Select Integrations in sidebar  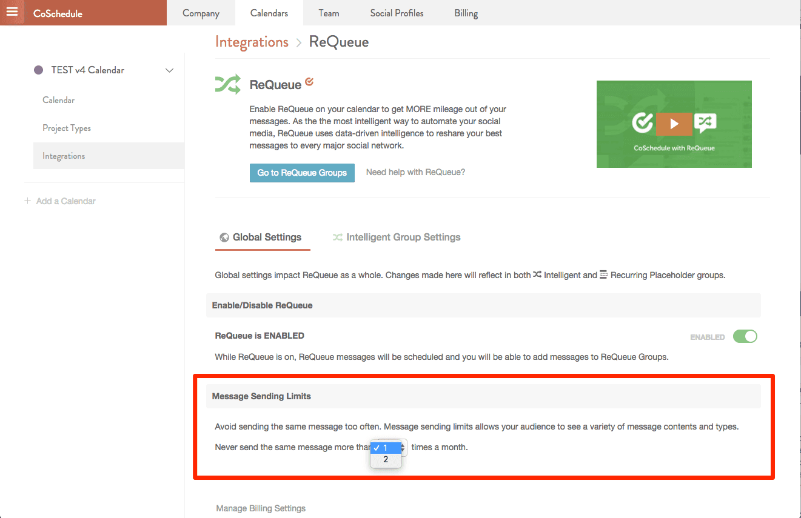click(x=109, y=156)
